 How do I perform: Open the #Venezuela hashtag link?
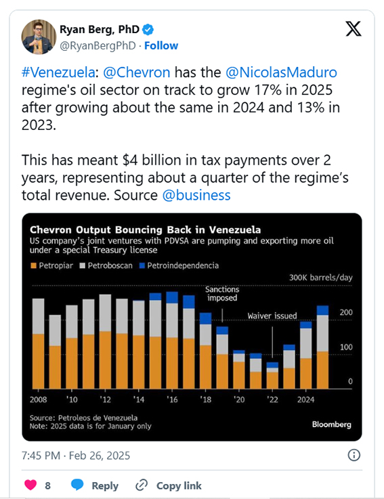(58, 72)
